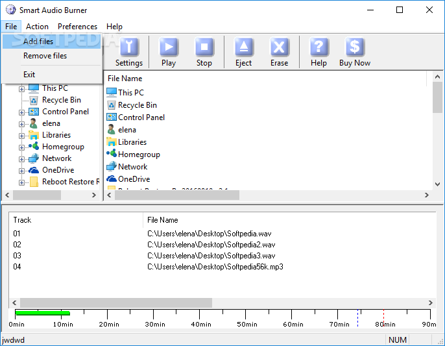Viewport: 445px width, 346px height.
Task: Open the Help menu in menu bar
Action: point(114,27)
